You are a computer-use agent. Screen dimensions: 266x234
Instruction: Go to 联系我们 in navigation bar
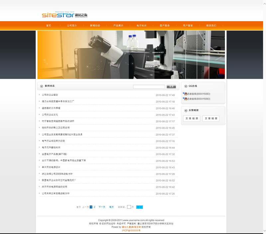[211, 26]
